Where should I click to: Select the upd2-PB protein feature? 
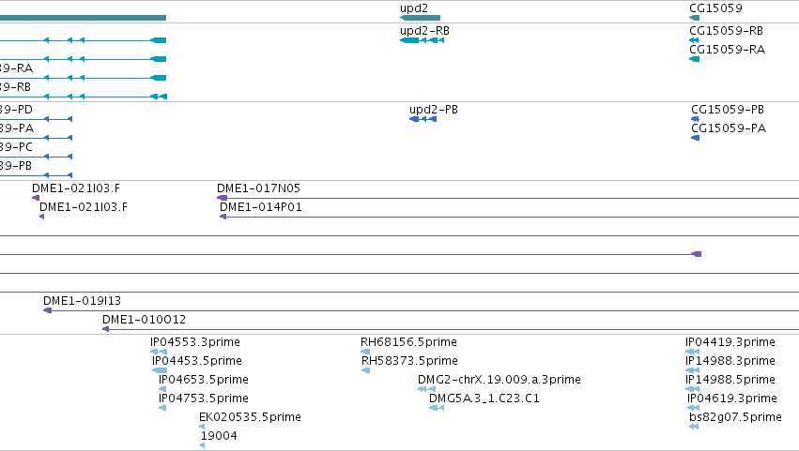click(423, 119)
